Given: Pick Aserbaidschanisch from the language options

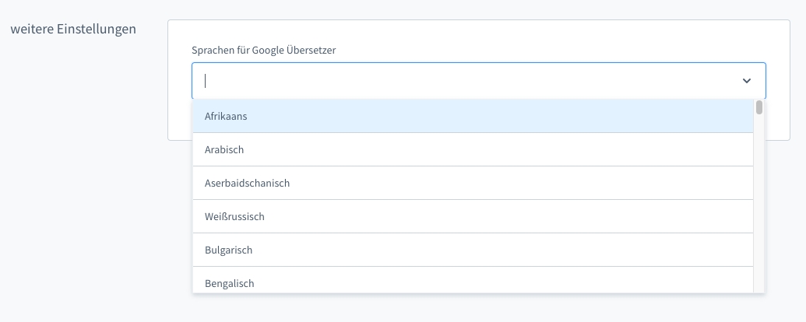Looking at the screenshot, I should tap(247, 183).
